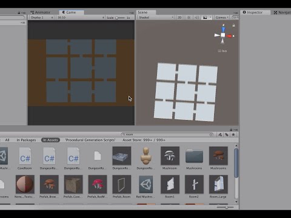Switch to the Animator tab
This screenshot has width=291, height=218.
[x=41, y=12]
